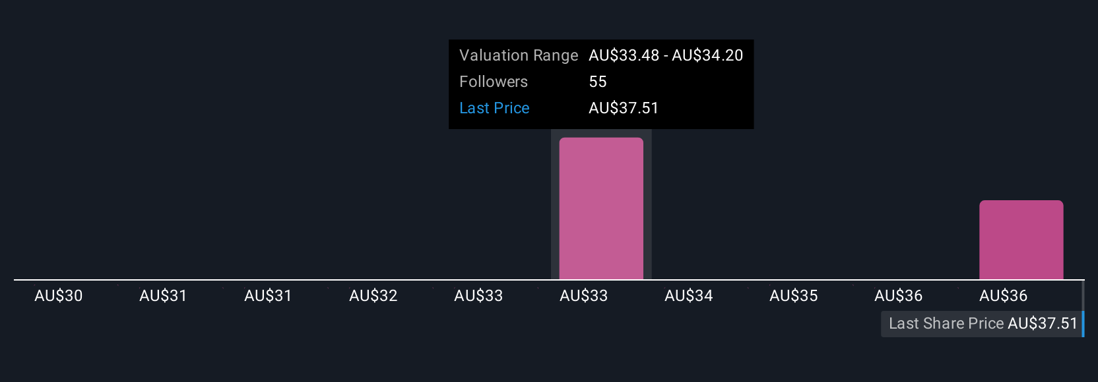
Task: Click the followers count 55 in tooltip
Action: coord(598,82)
